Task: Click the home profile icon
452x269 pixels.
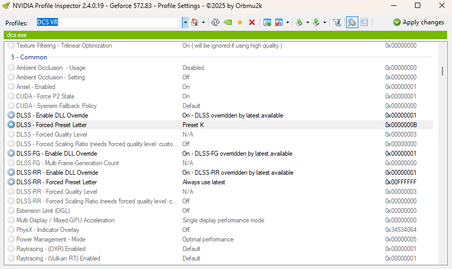Action: click(x=195, y=22)
